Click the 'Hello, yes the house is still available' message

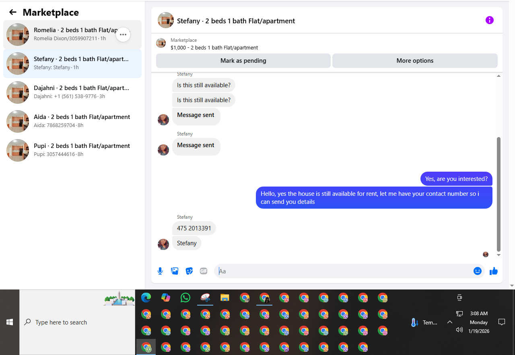pyautogui.click(x=374, y=198)
